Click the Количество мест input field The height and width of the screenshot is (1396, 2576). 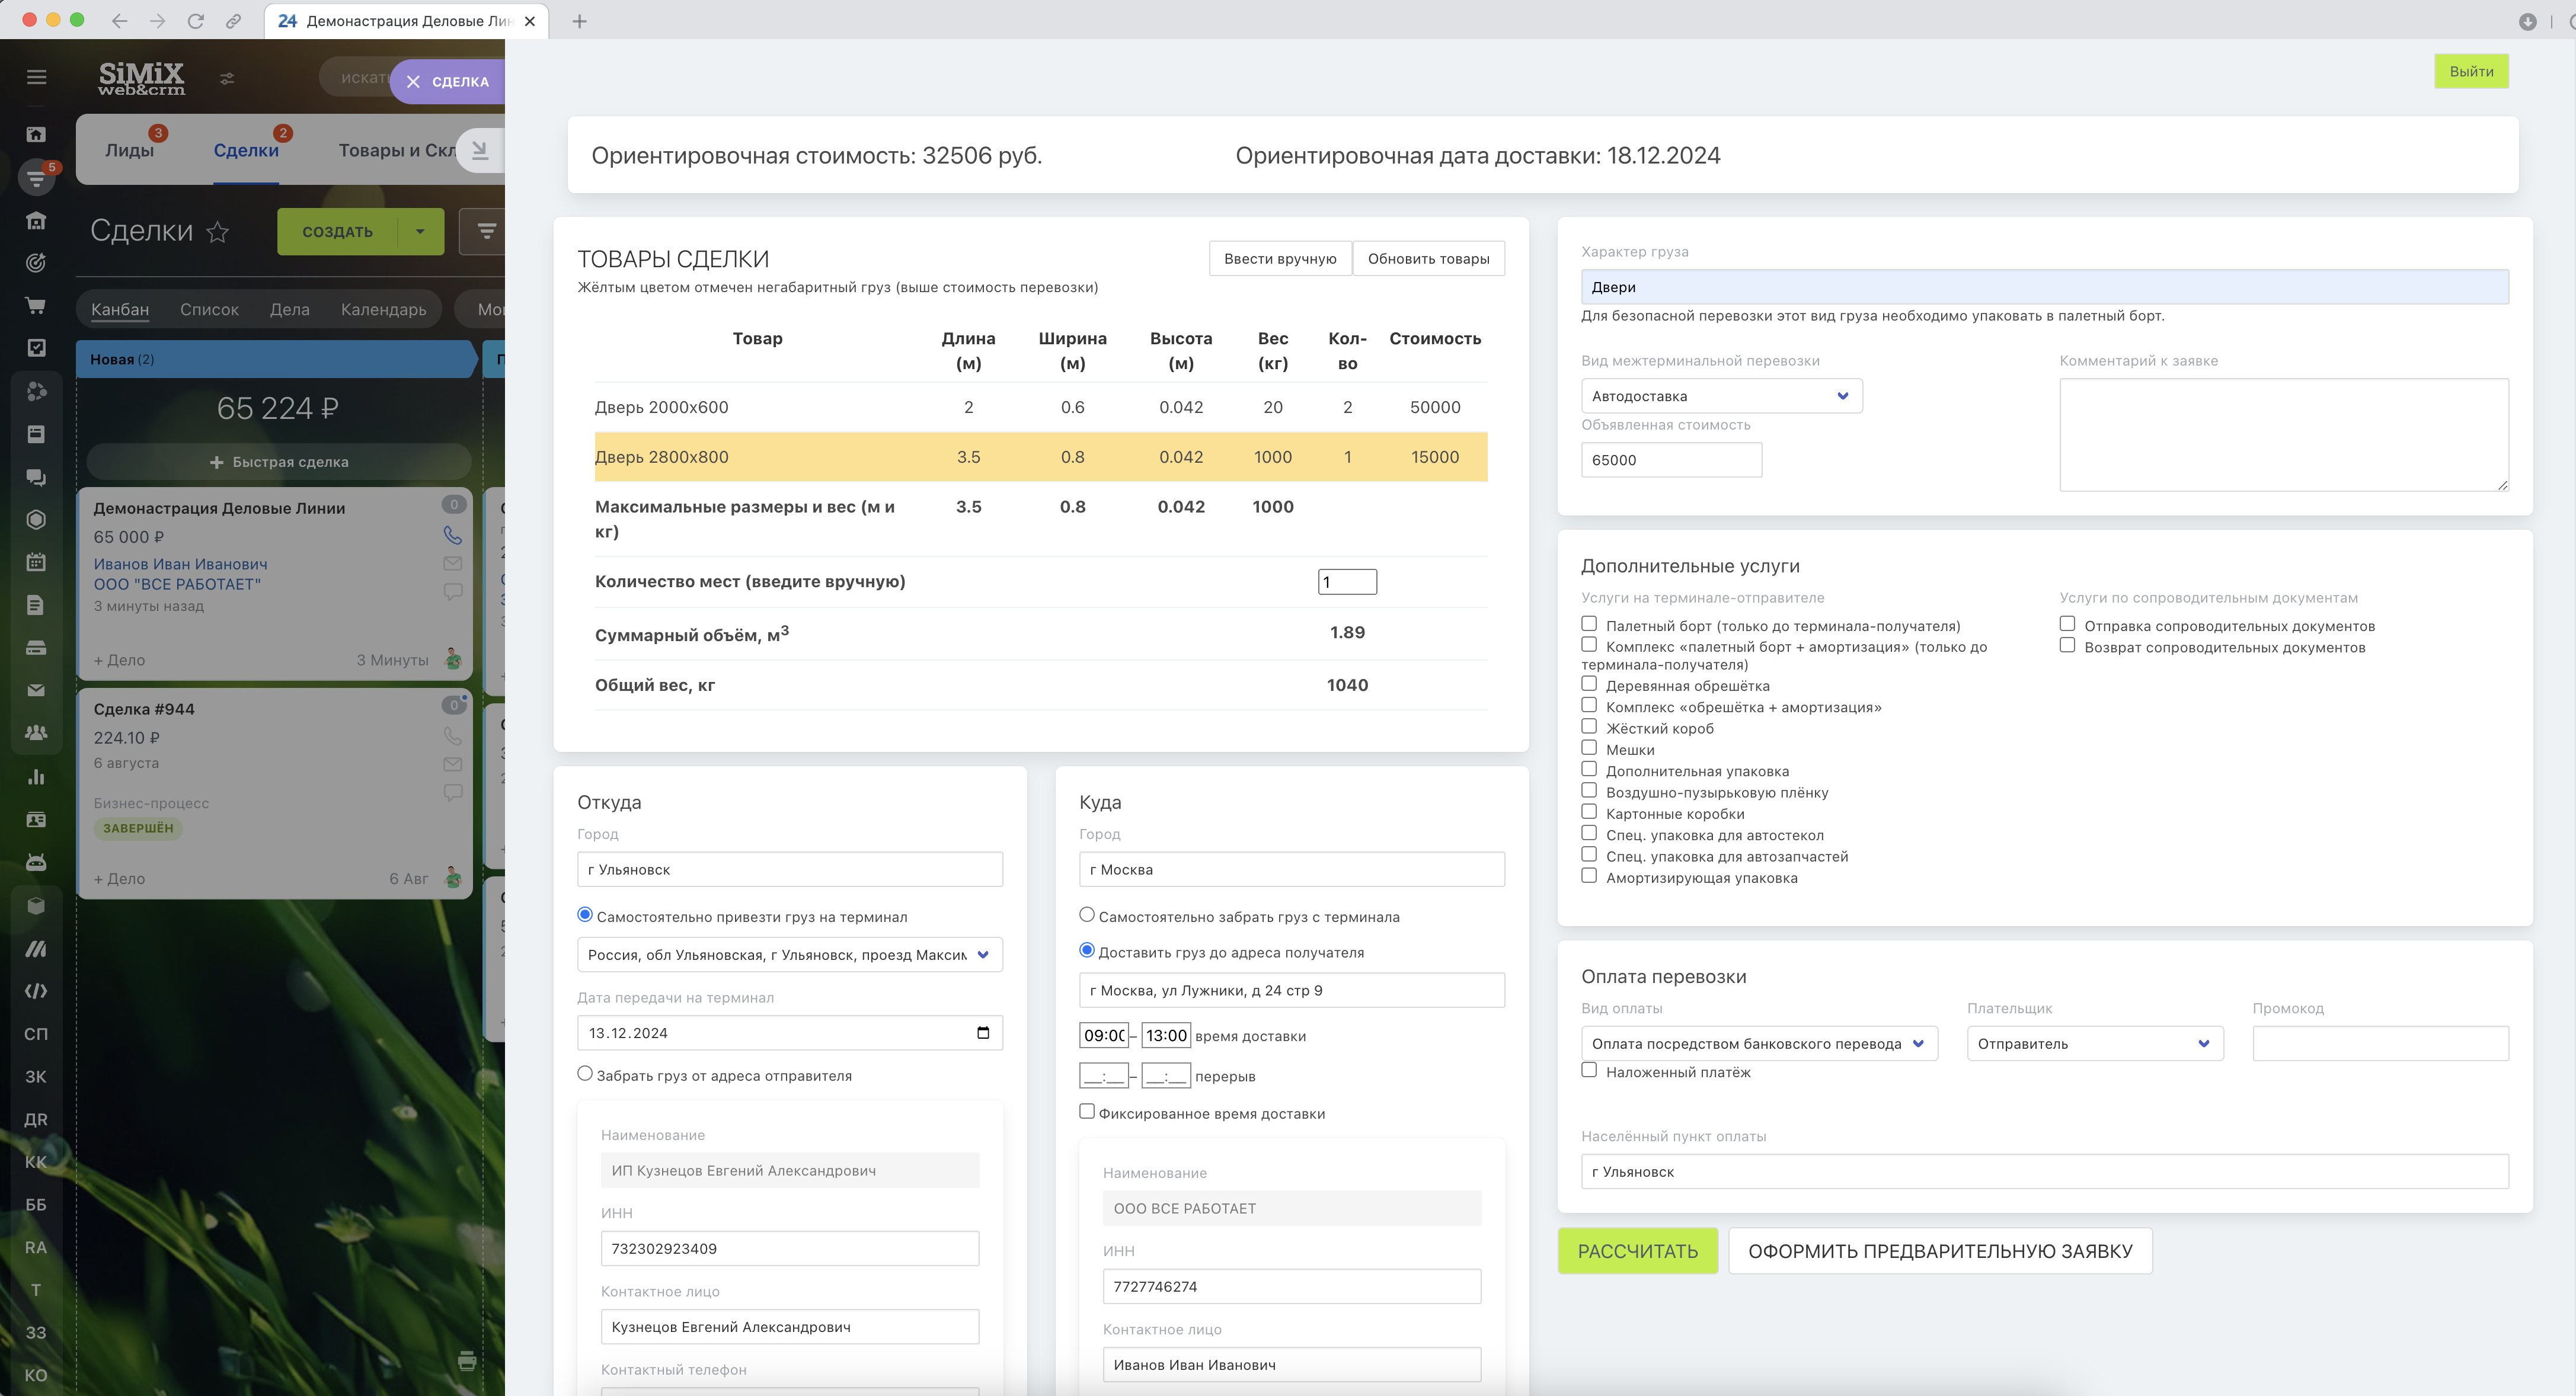[1347, 582]
